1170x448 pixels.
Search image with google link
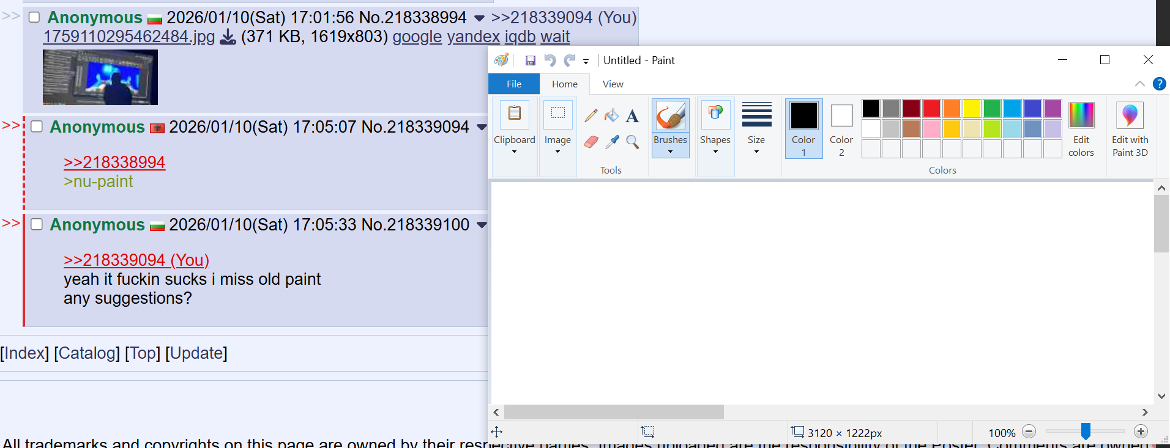tap(417, 37)
